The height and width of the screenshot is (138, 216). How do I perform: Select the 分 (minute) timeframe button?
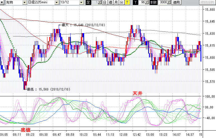[x=121, y=2]
